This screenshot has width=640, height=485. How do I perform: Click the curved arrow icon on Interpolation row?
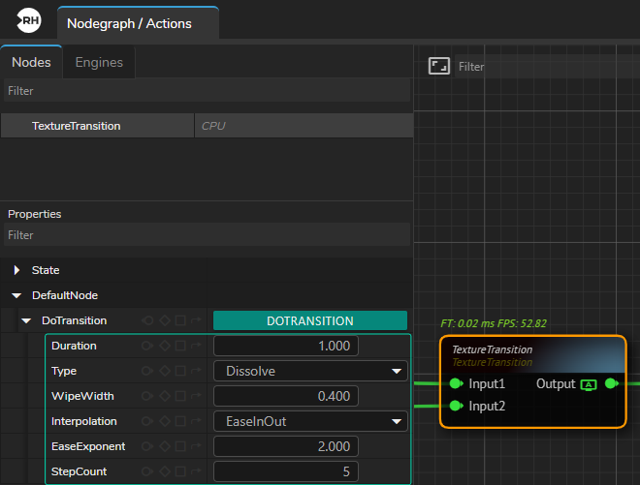tap(196, 421)
